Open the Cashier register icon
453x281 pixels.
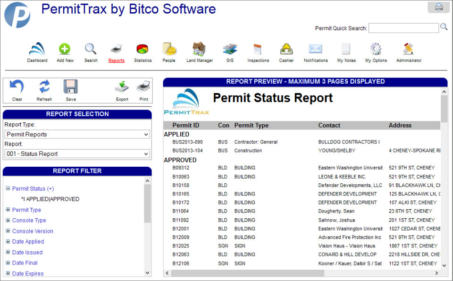[x=286, y=49]
